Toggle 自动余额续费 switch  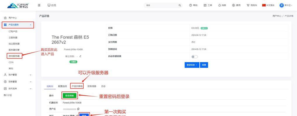194,57
